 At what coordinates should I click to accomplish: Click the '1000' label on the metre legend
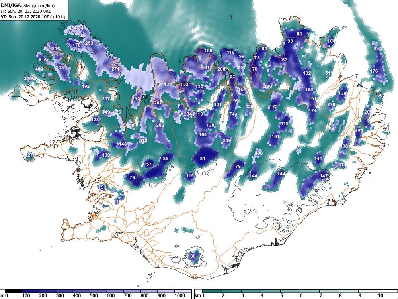pyautogui.click(x=180, y=296)
